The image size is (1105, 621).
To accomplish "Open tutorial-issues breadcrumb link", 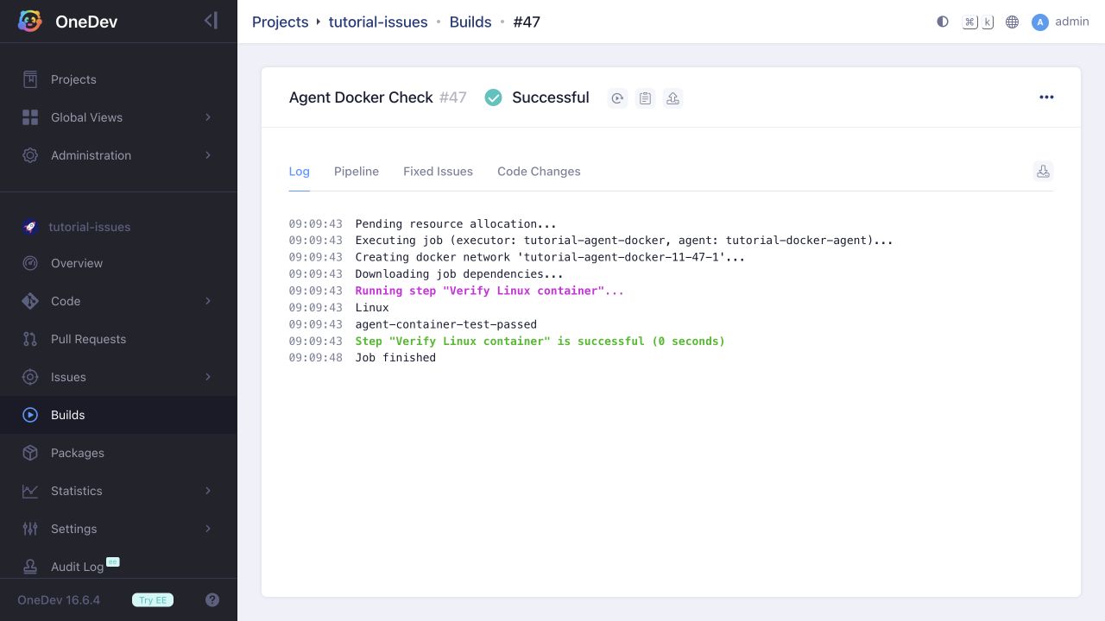I will coord(378,22).
